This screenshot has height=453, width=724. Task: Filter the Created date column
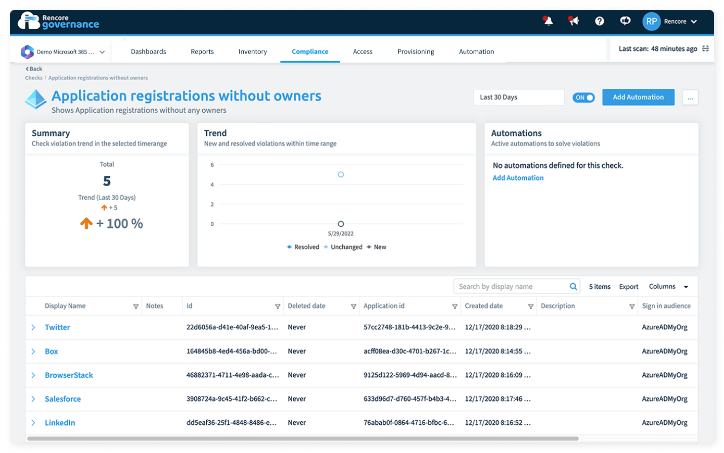(x=531, y=306)
